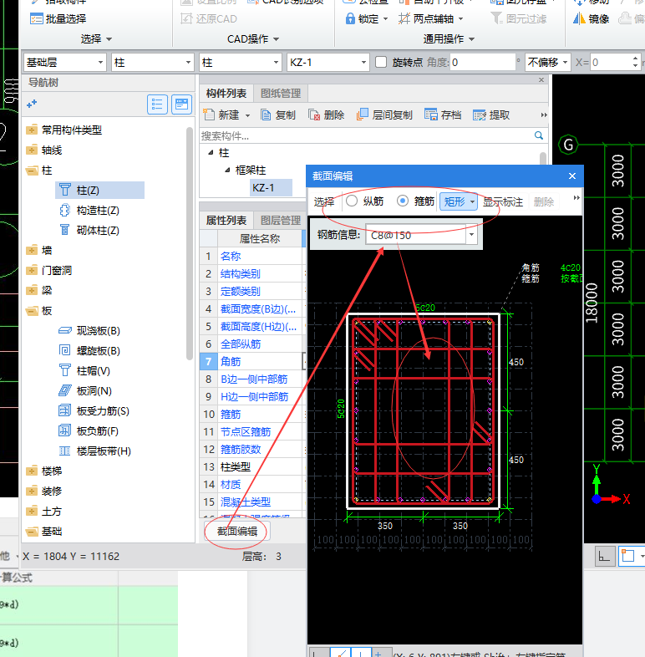Click the 钢筋信息 C8@150 input field
This screenshot has height=657, width=645.
(415, 235)
